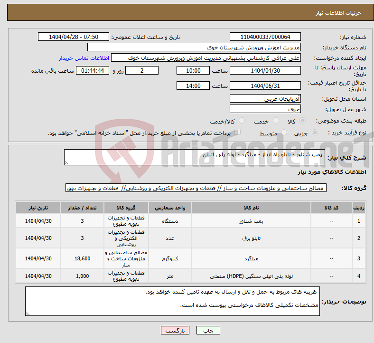Screen dimensions: 374x343
Task: Click the توضیحات خریدار notes textarea
Action: [172, 301]
